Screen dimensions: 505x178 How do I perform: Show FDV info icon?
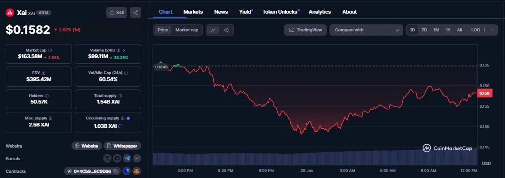[43, 73]
